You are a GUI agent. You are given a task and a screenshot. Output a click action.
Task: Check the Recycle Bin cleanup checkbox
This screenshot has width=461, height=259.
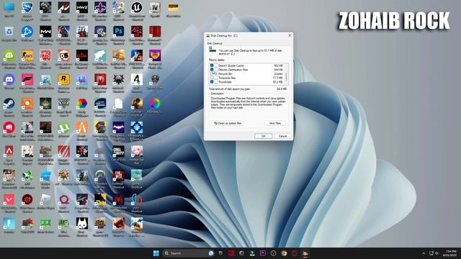point(212,73)
